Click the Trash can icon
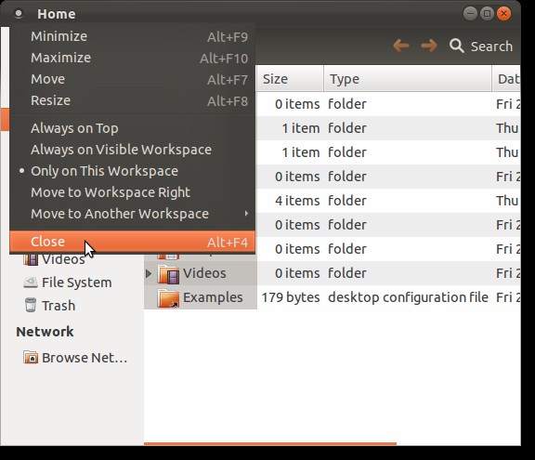The height and width of the screenshot is (460, 535). [31, 305]
